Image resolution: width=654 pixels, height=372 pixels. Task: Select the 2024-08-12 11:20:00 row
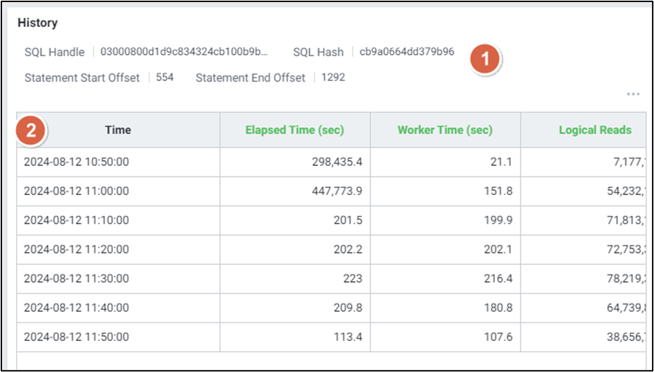[x=76, y=249]
